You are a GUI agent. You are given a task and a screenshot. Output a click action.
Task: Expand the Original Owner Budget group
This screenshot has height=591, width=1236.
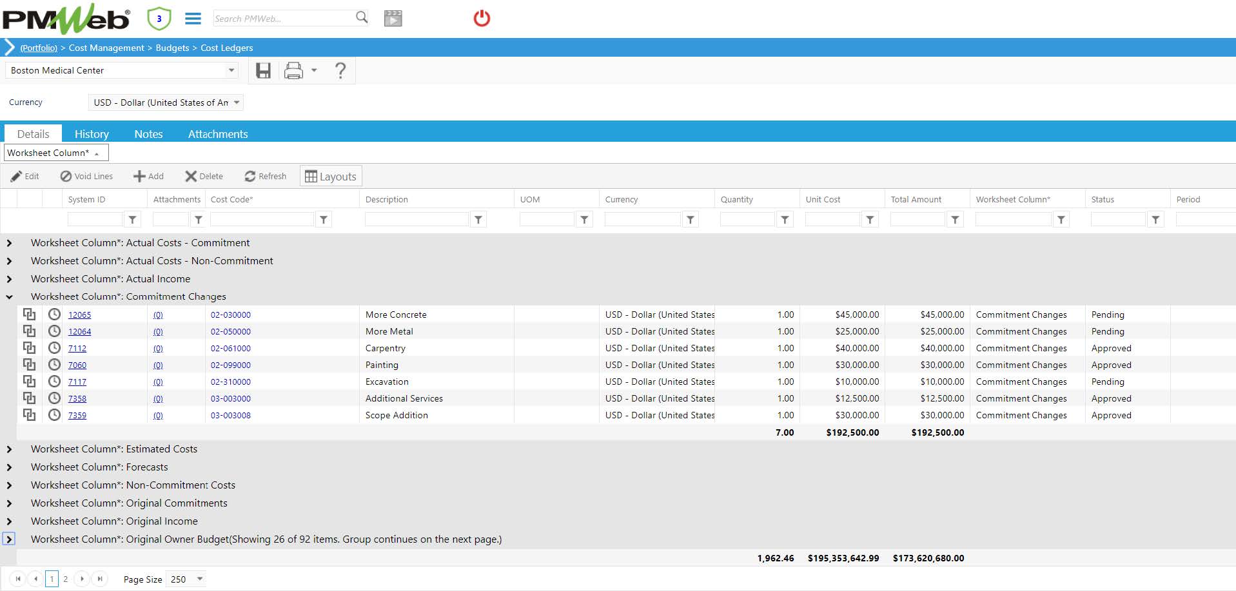click(x=9, y=539)
